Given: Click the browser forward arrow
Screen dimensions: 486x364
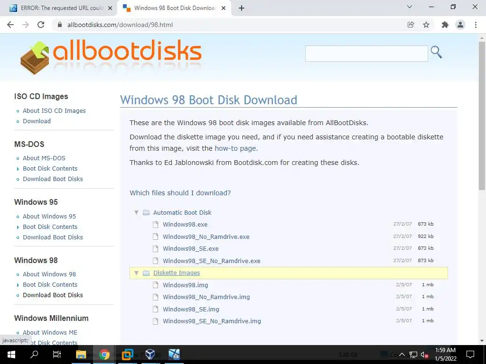Looking at the screenshot, I should pos(26,25).
